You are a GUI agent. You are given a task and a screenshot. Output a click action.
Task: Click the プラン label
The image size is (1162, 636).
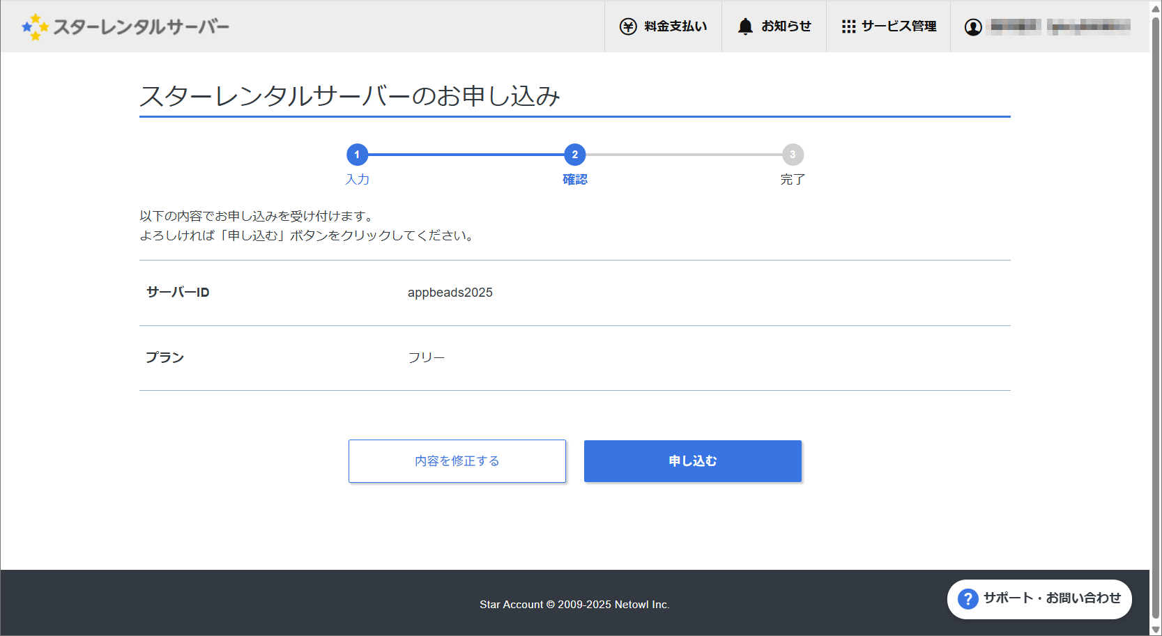point(165,357)
